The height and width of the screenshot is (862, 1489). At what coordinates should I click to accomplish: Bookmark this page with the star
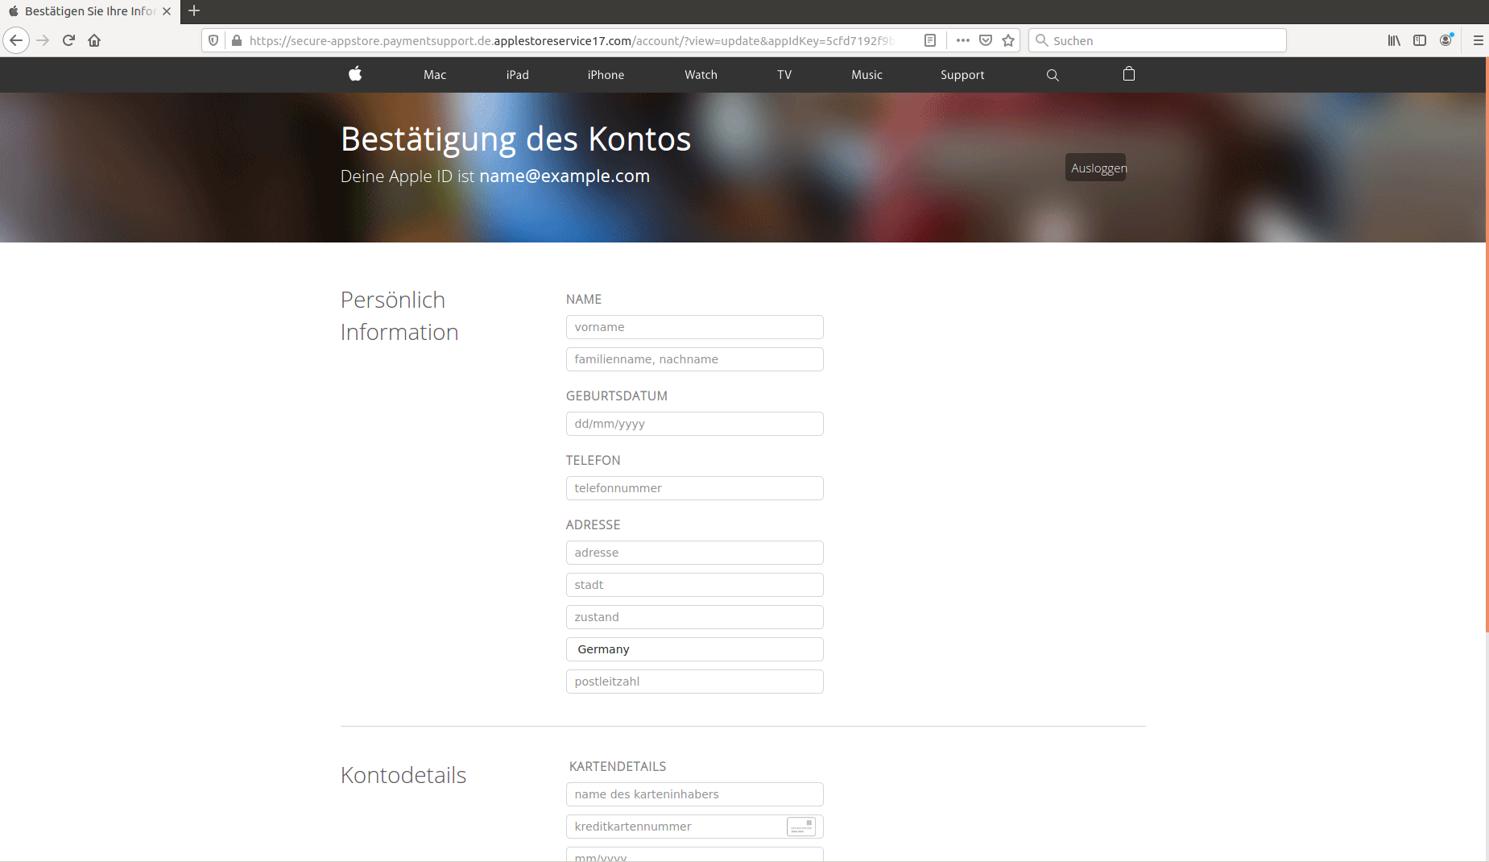1008,40
